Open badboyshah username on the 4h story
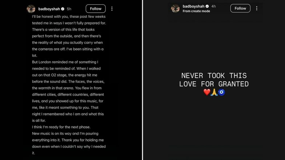 [194, 7]
